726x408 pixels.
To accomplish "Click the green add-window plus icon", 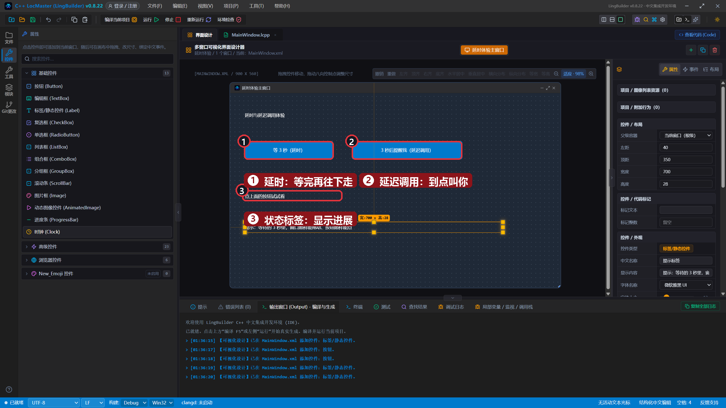I will point(691,50).
